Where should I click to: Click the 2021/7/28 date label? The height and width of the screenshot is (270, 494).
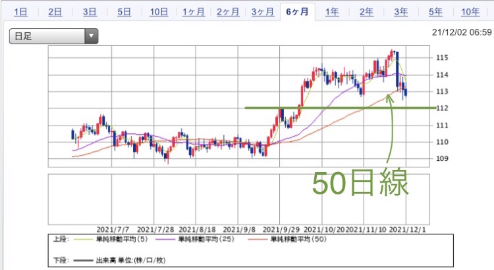point(155,230)
